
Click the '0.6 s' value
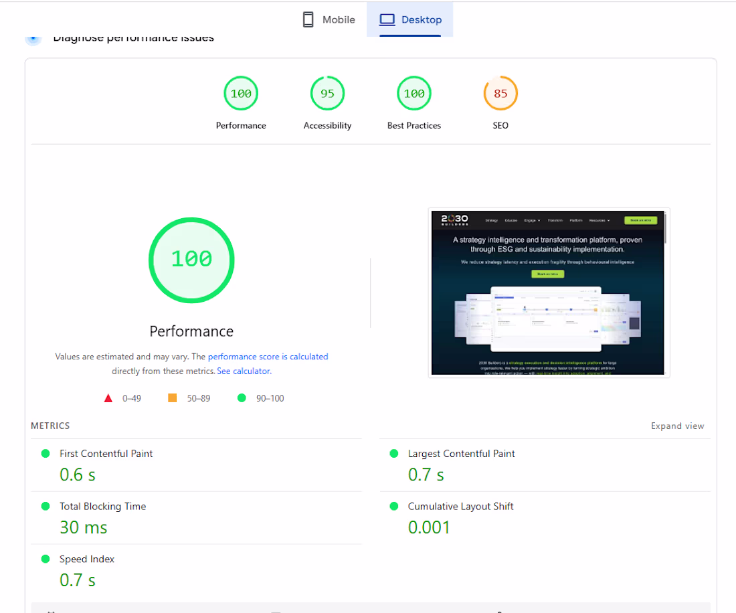pyautogui.click(x=78, y=474)
